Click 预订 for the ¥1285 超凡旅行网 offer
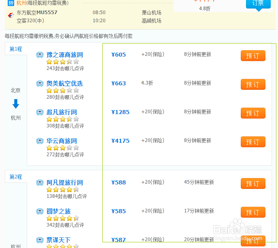278x248 pixels. click(x=253, y=113)
